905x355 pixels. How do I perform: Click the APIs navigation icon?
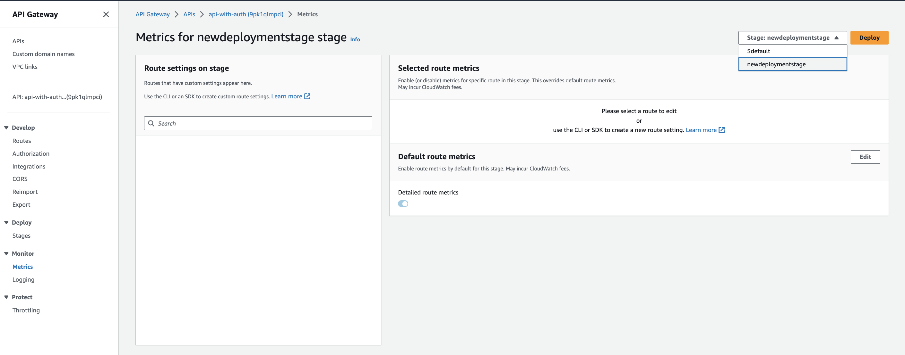click(x=18, y=41)
